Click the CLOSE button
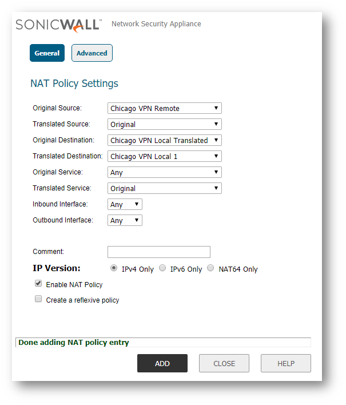 [224, 363]
